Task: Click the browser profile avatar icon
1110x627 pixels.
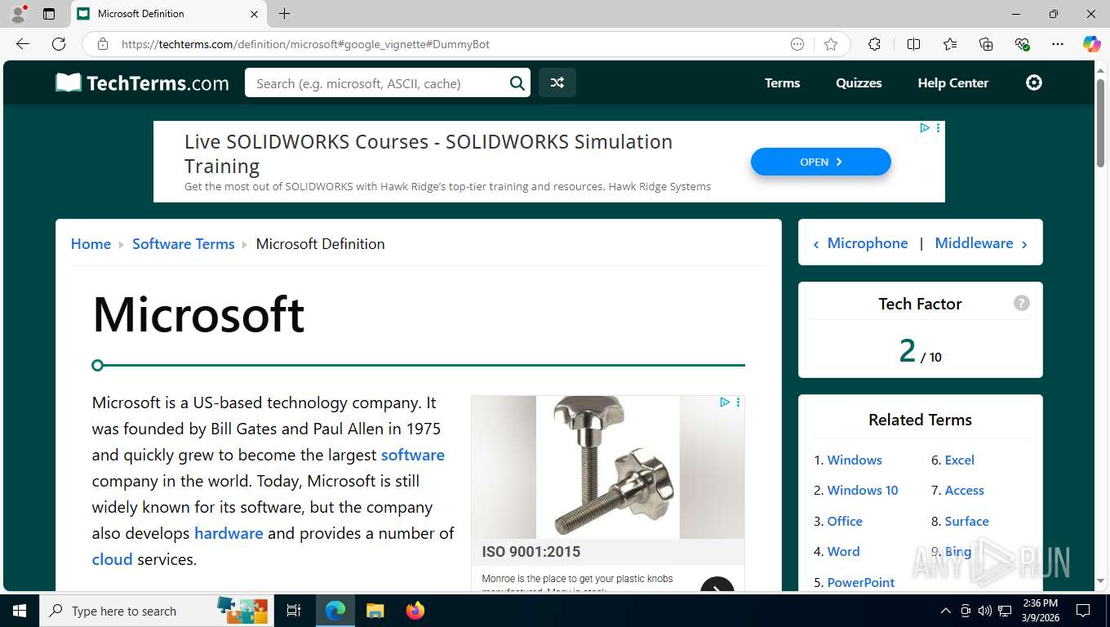Action: tap(18, 14)
